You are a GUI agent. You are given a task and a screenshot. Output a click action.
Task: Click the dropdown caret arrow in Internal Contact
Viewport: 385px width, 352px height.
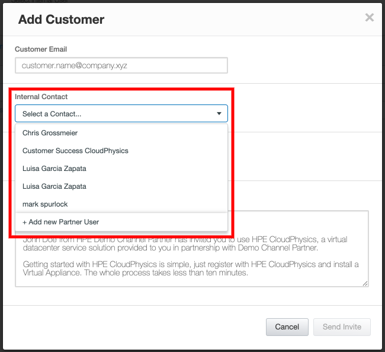pos(219,113)
